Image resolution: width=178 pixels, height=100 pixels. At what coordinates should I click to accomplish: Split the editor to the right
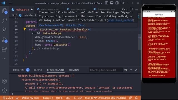click(131, 9)
